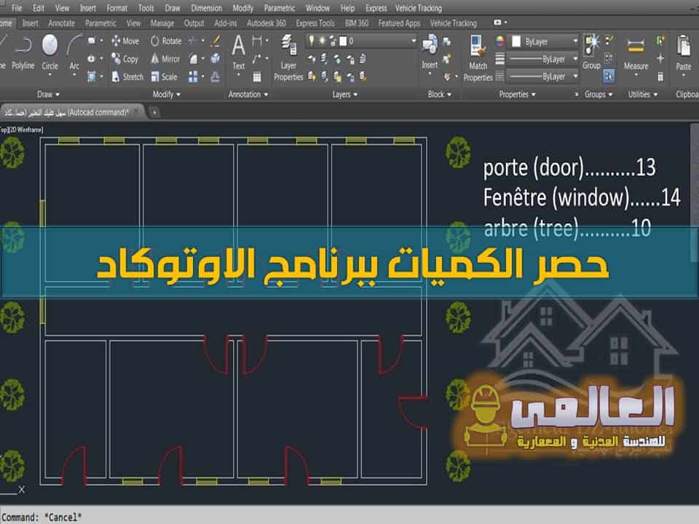This screenshot has width=699, height=524.
Task: Select the Trim tool icon
Action: (x=192, y=41)
